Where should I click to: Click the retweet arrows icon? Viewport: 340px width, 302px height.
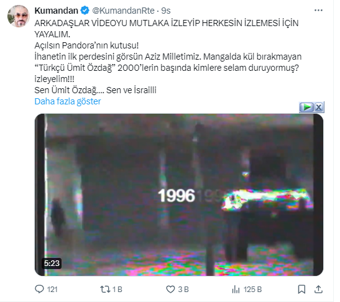(105, 289)
